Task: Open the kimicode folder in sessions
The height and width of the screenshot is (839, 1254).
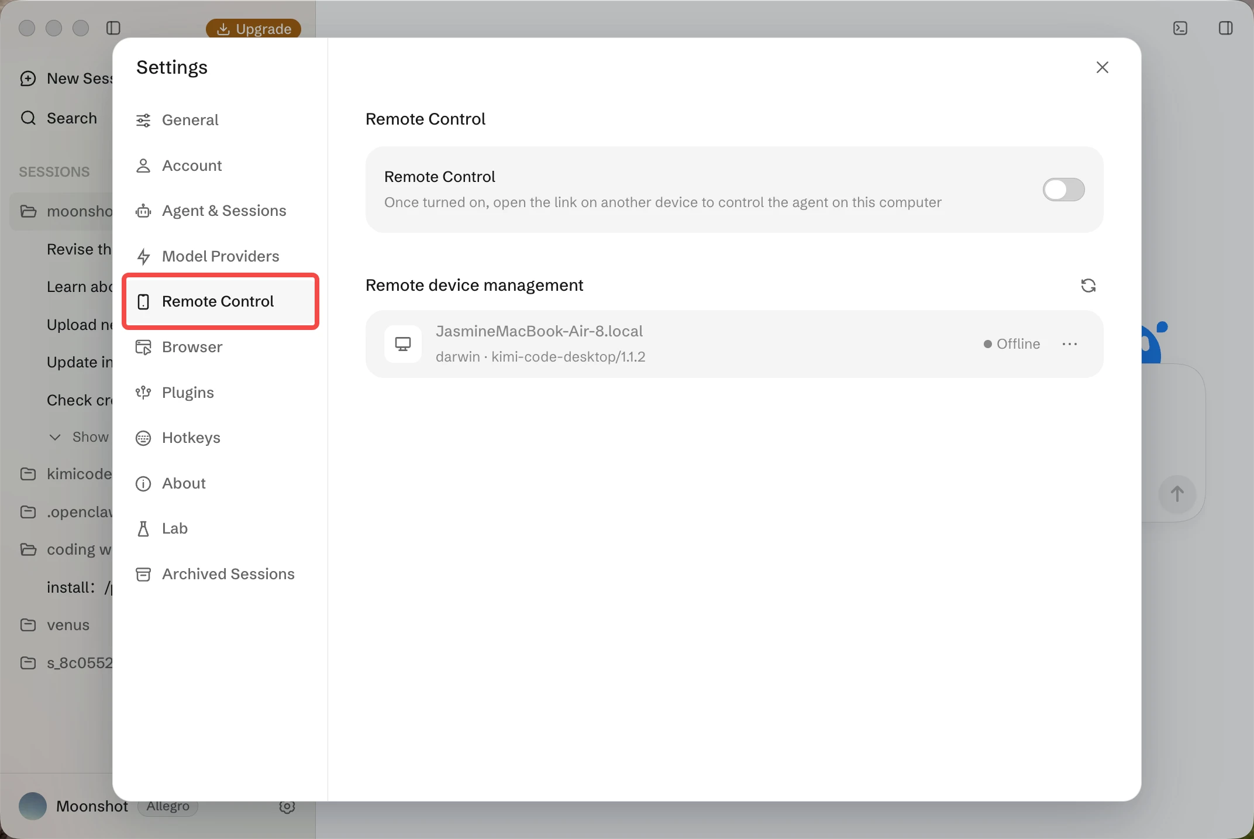Action: pos(66,474)
